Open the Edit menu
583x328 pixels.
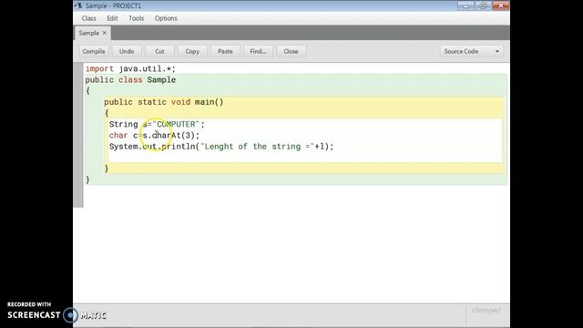tap(112, 18)
